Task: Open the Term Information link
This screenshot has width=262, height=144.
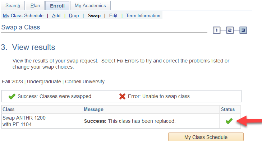Action: coord(143,16)
